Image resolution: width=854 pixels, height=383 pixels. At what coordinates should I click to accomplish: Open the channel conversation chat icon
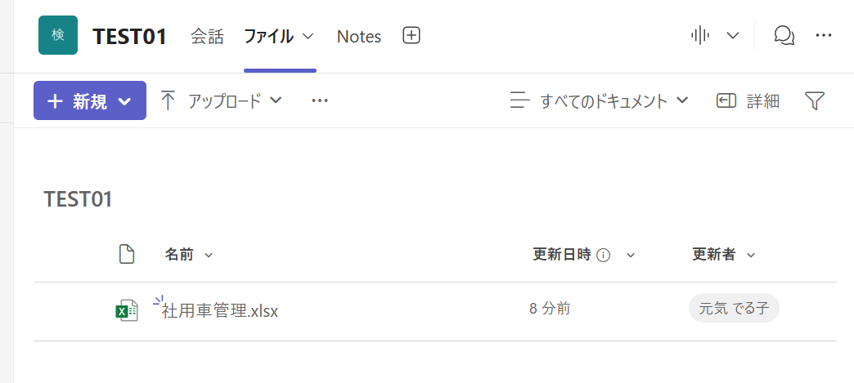point(784,35)
